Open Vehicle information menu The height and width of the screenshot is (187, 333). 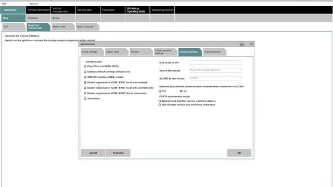38,10
